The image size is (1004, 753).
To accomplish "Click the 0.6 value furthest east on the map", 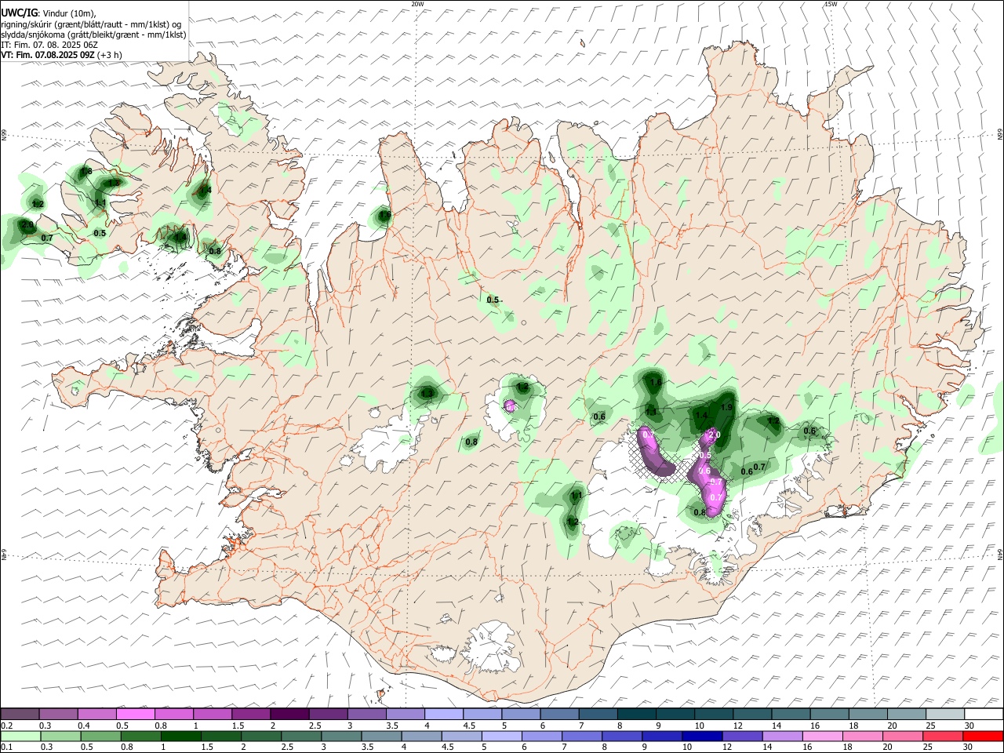I will (809, 431).
